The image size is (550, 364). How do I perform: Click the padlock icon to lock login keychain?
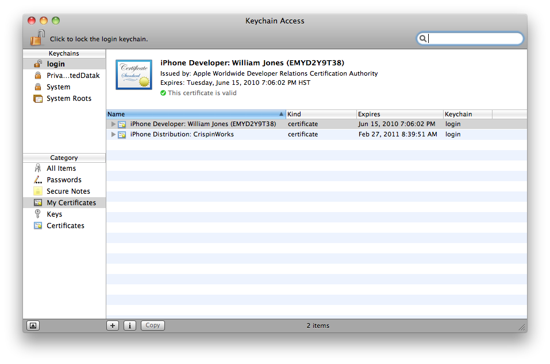(37, 38)
